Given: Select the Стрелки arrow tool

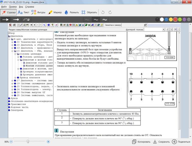Looking at the screenshot, I should pos(9,12).
